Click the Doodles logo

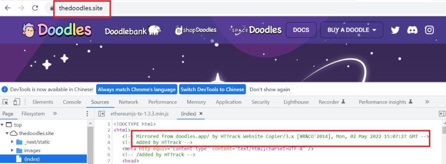click(x=57, y=30)
